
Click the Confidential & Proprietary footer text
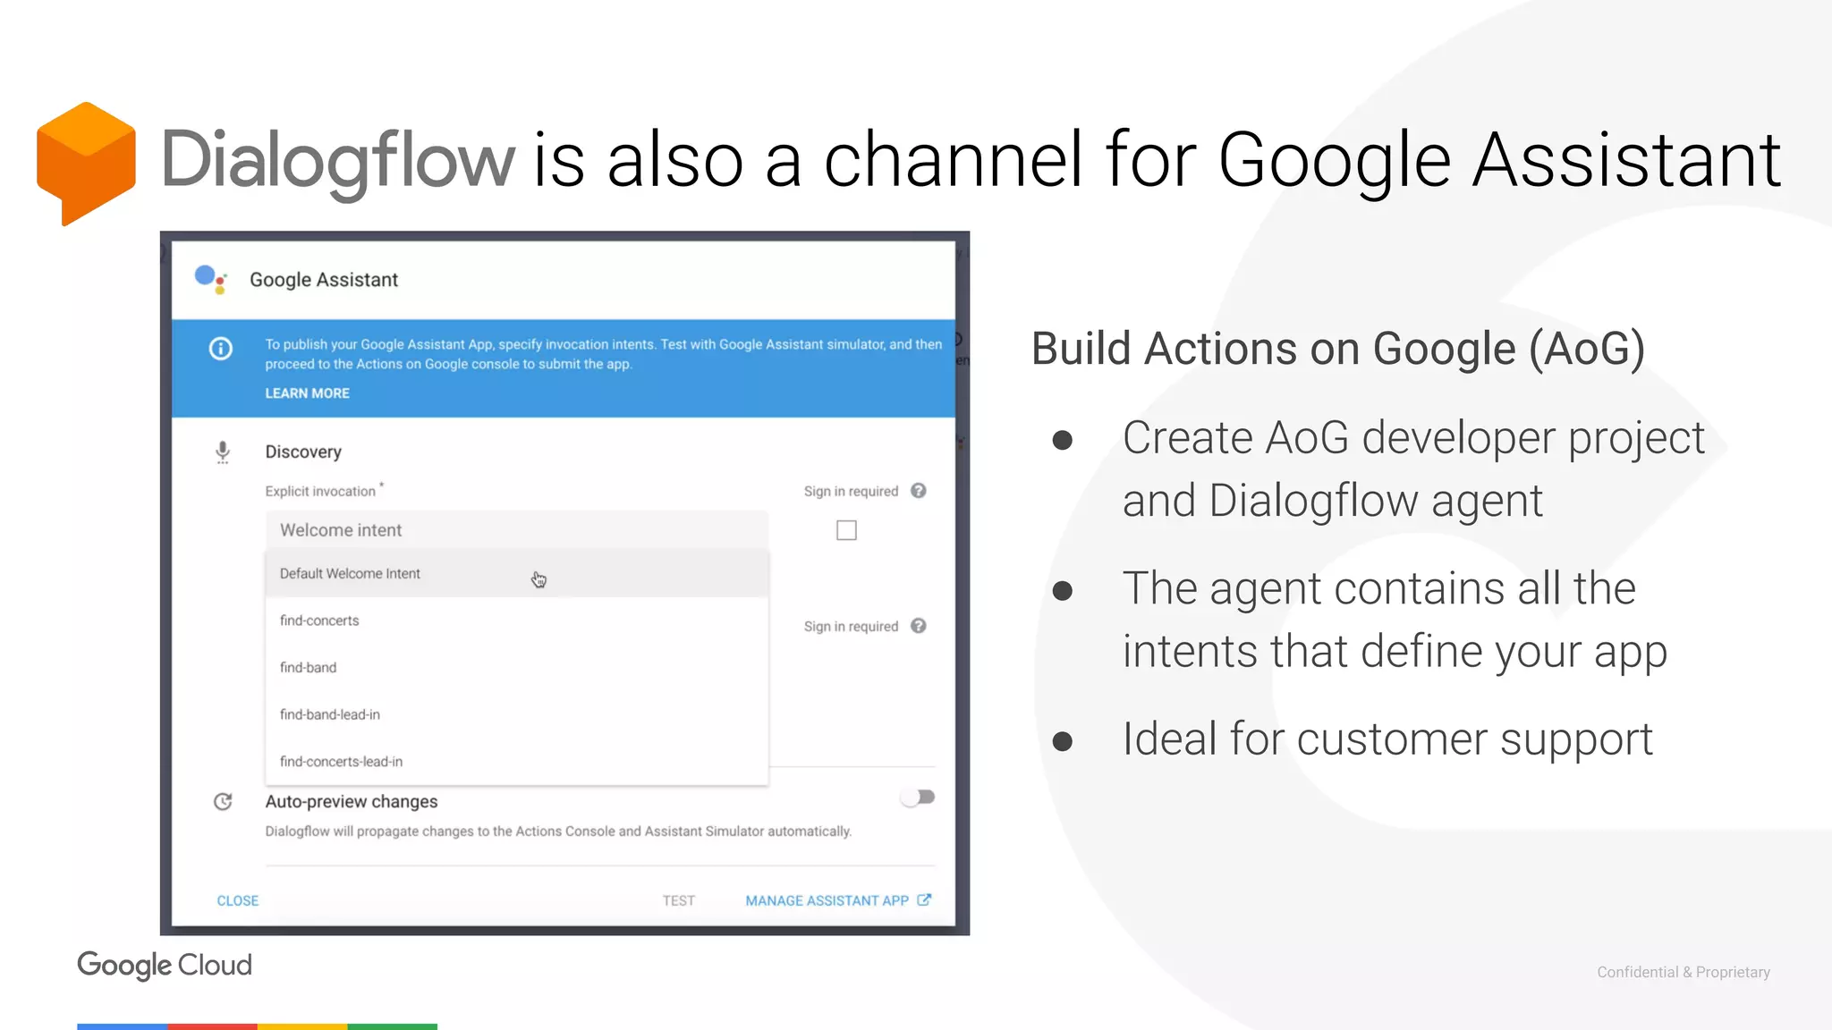[x=1684, y=972]
